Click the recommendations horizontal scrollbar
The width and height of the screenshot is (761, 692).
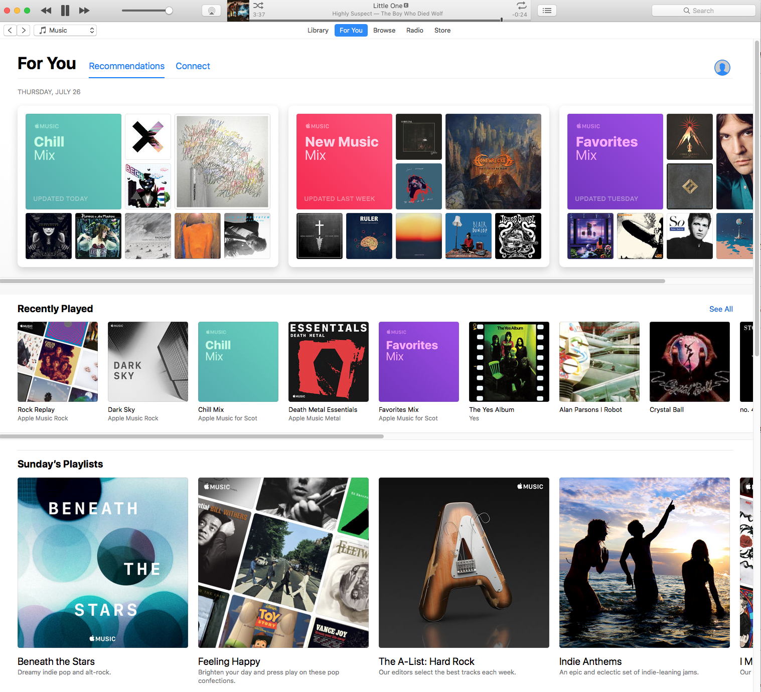(x=333, y=281)
